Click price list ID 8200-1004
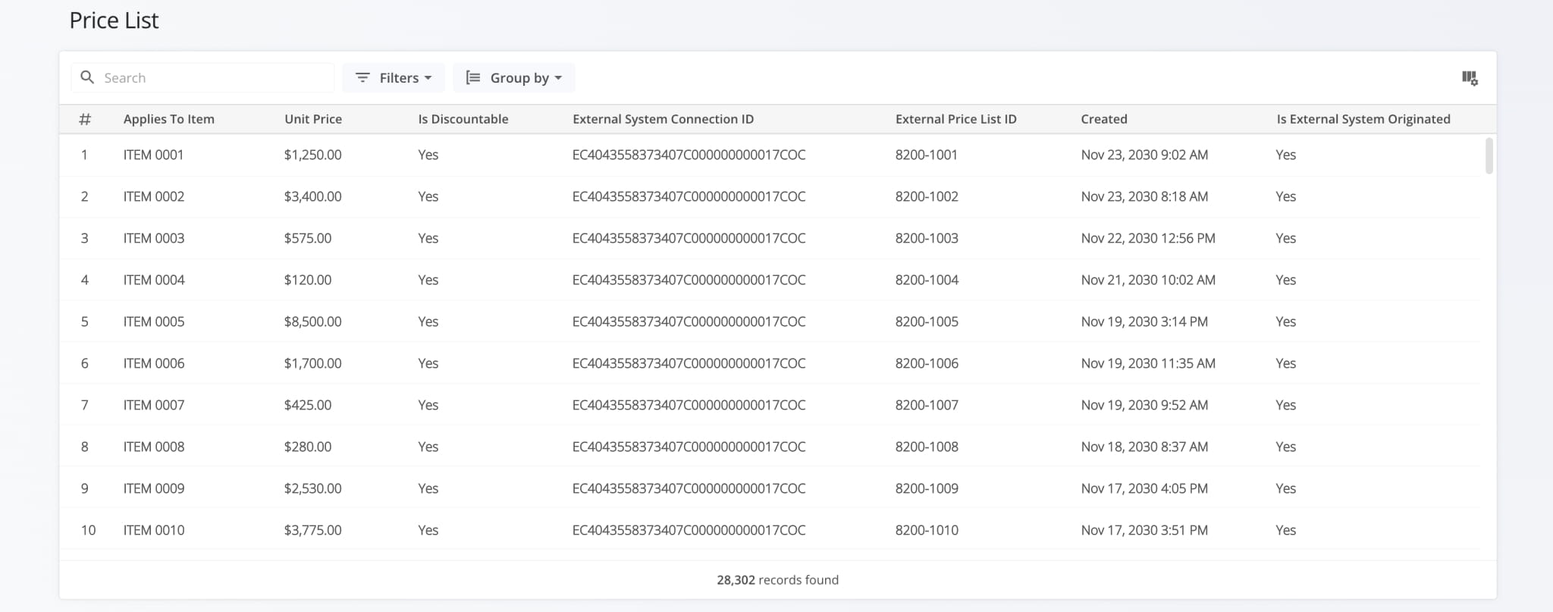The width and height of the screenshot is (1553, 612). [x=927, y=280]
